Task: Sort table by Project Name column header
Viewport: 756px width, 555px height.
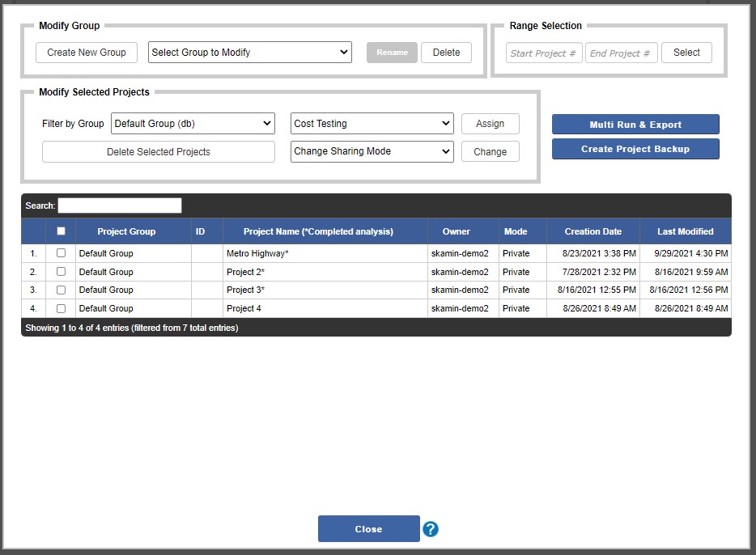Action: [x=318, y=231]
